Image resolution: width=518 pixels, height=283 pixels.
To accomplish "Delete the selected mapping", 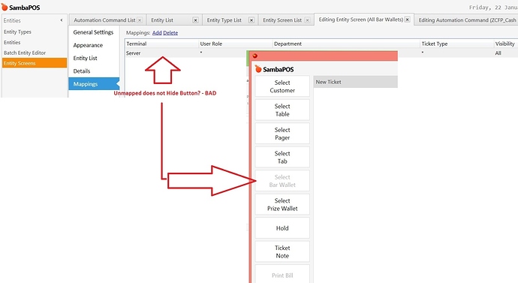I will click(170, 33).
